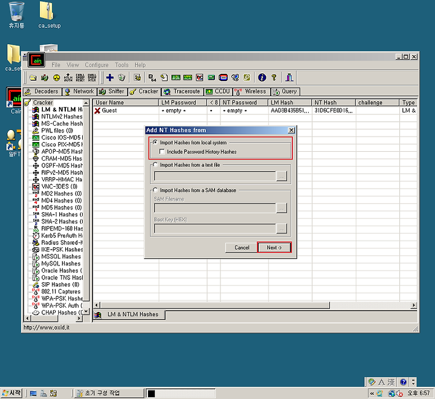Image resolution: width=435 pixels, height=399 pixels.
Task: Select 802.11 Captures tree entry
Action: pos(61,291)
